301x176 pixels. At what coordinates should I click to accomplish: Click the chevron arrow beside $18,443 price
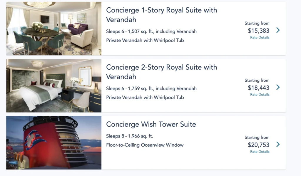(278, 87)
